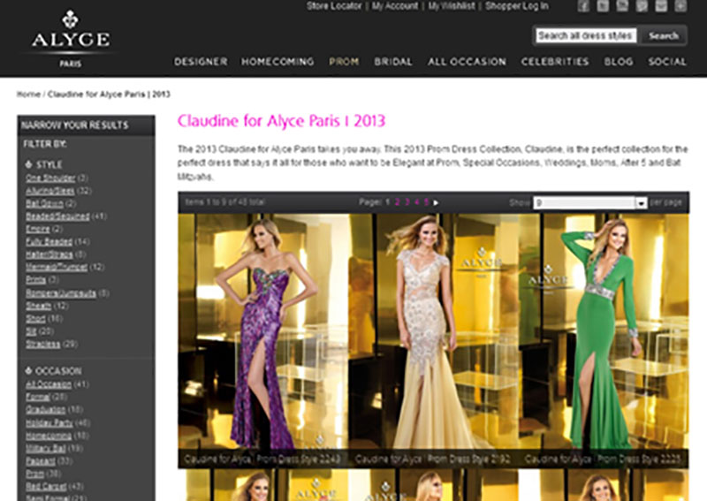
Task: Go to results page 5
Action: click(426, 202)
